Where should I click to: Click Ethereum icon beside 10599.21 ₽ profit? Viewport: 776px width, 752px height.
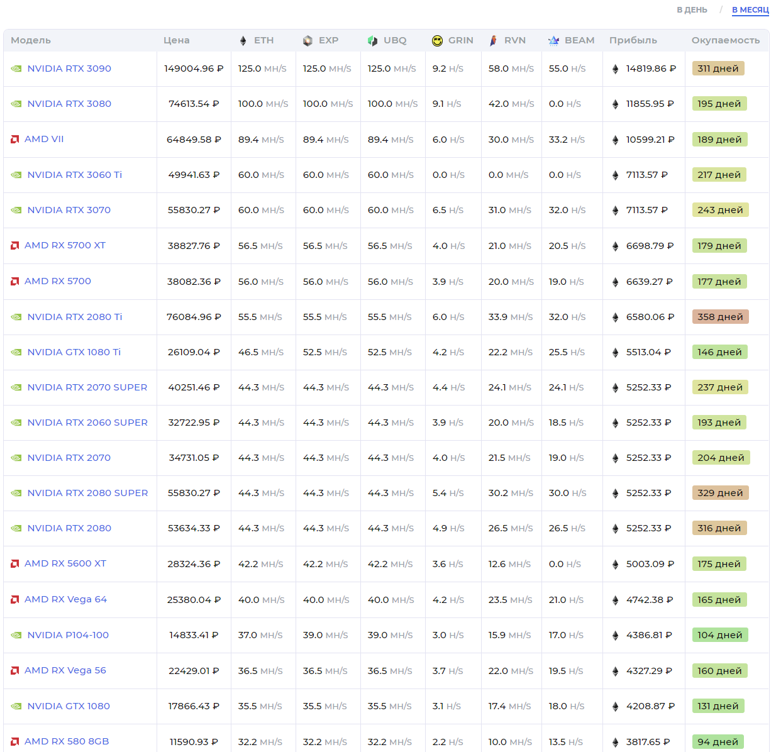tap(616, 140)
